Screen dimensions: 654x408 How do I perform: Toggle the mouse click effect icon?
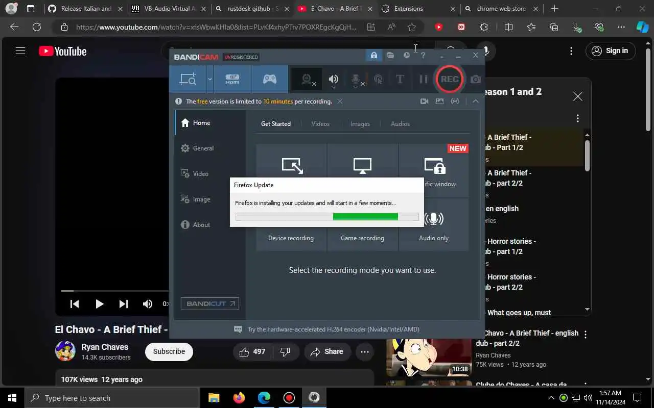pos(378,79)
